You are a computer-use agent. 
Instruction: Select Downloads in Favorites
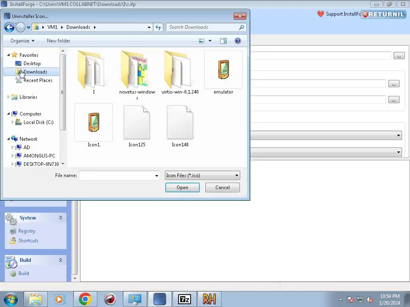tap(32, 72)
